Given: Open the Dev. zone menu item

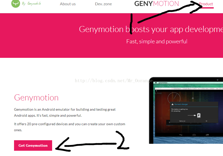Looking at the screenshot, I should (103, 4).
